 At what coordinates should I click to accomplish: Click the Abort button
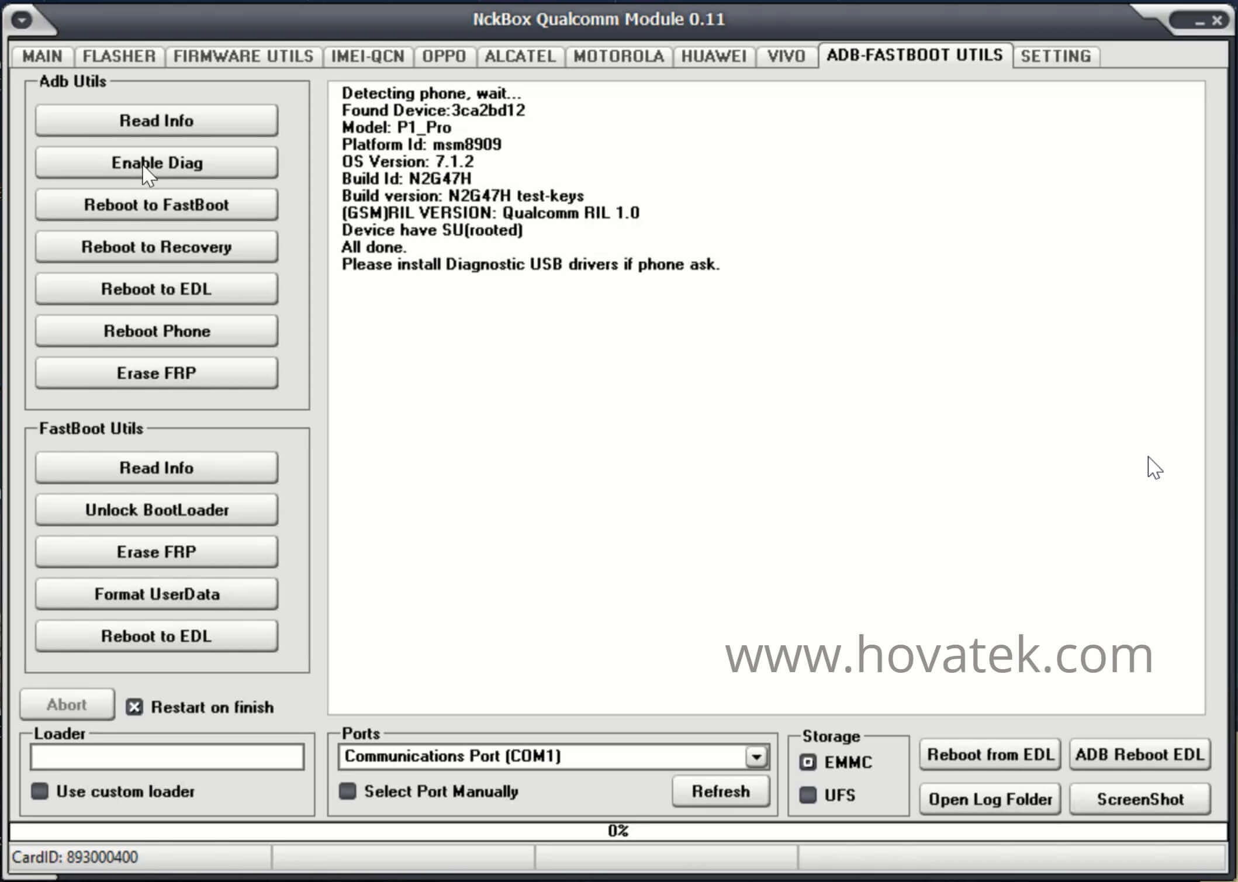coord(67,704)
